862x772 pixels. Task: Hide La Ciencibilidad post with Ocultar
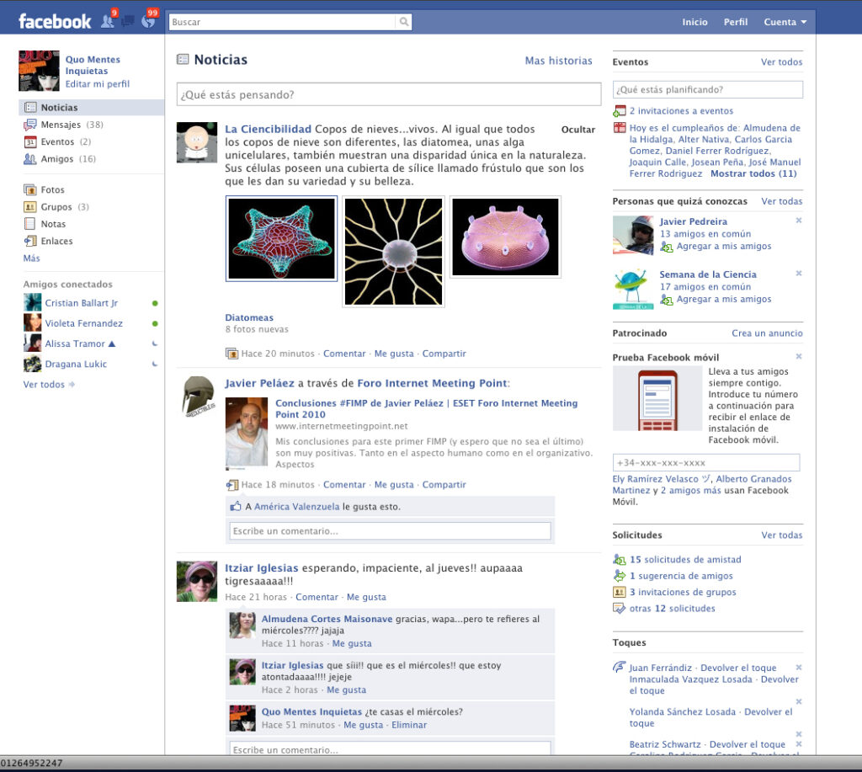coord(577,130)
